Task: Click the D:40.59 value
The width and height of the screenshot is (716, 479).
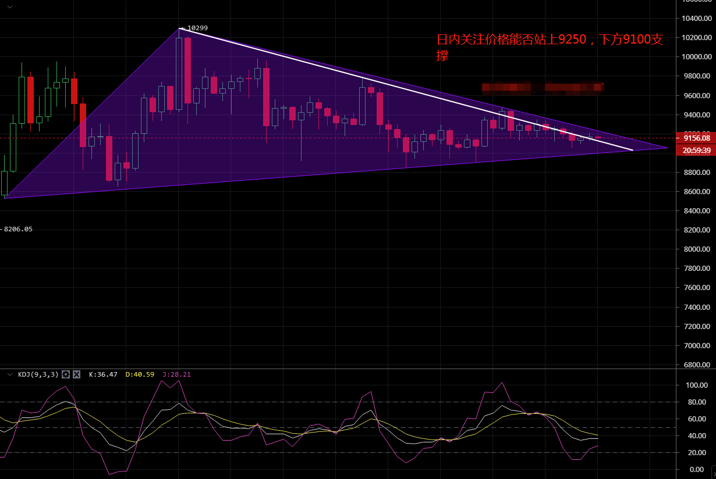Action: (140, 374)
